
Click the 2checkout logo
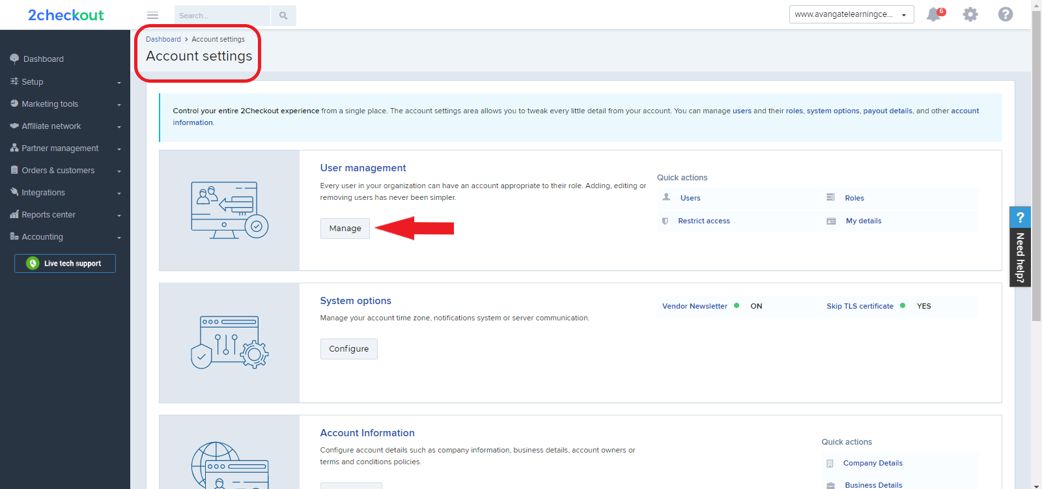click(x=66, y=15)
